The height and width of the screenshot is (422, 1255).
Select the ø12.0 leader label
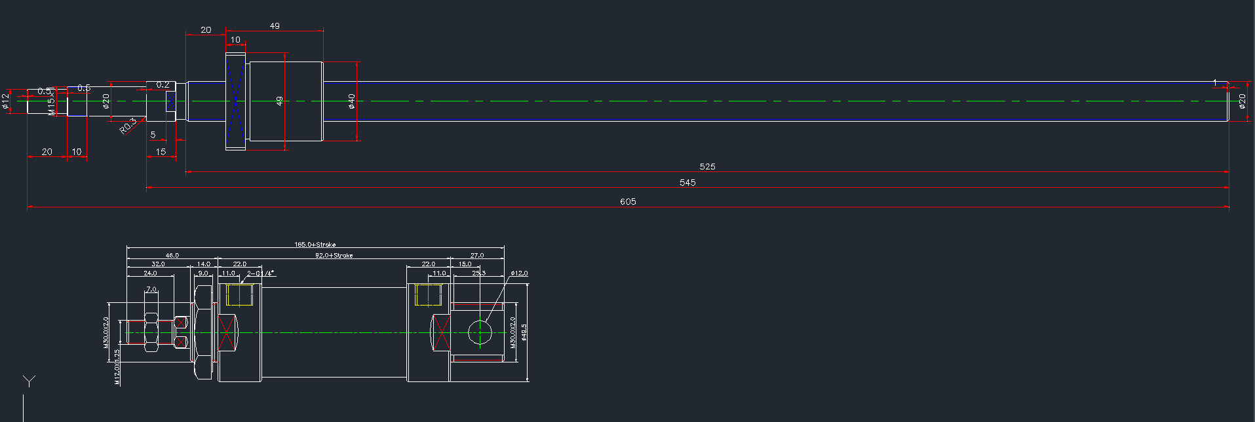click(519, 273)
